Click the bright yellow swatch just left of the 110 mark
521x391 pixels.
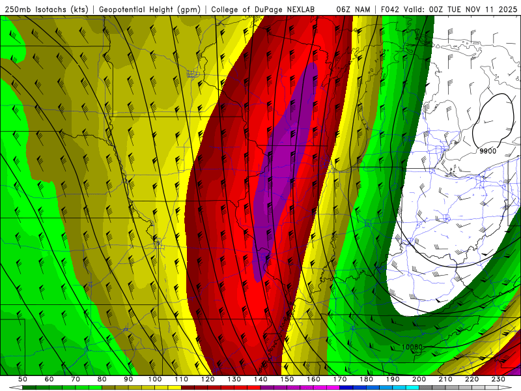[175, 388]
